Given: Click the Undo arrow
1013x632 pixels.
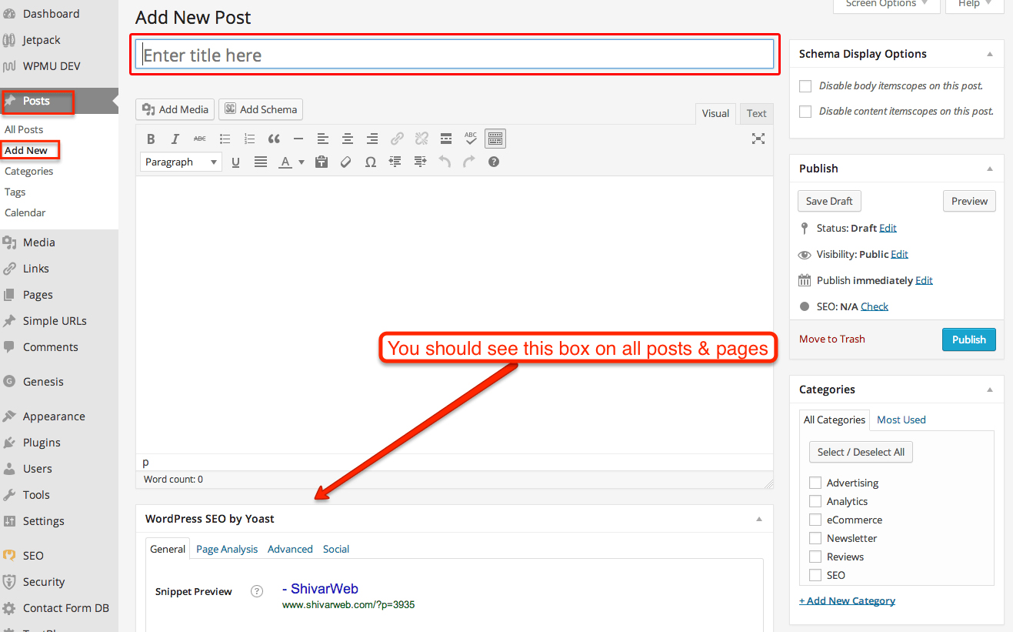Looking at the screenshot, I should pos(445,162).
